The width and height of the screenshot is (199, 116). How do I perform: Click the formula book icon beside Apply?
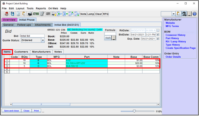pyautogui.click(x=114, y=38)
